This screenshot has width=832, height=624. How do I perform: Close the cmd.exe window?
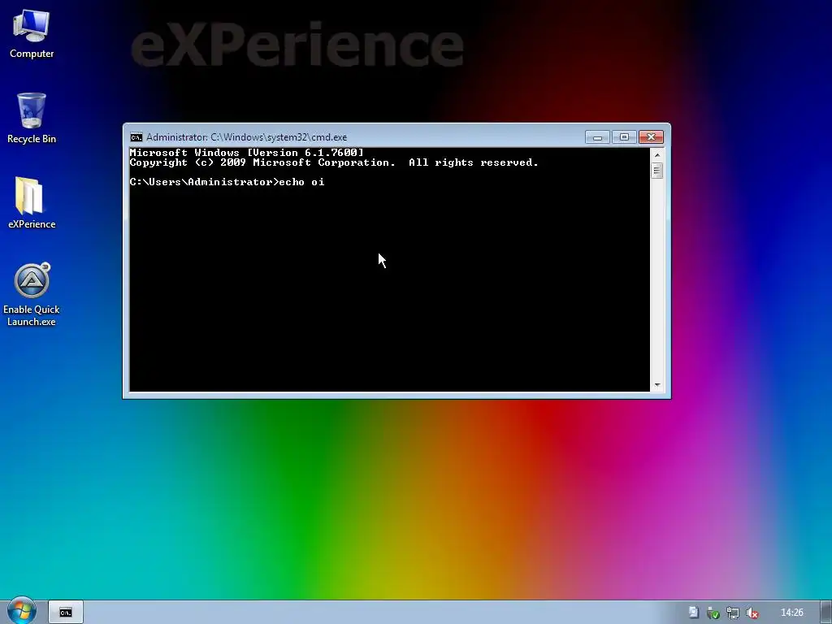[x=651, y=137]
